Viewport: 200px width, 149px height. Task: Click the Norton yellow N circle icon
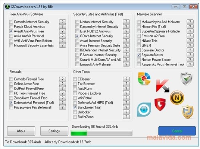[x=177, y=98]
